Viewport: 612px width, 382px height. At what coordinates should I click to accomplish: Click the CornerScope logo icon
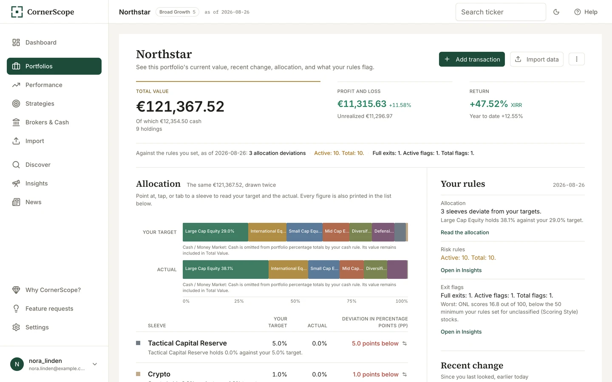click(x=17, y=12)
